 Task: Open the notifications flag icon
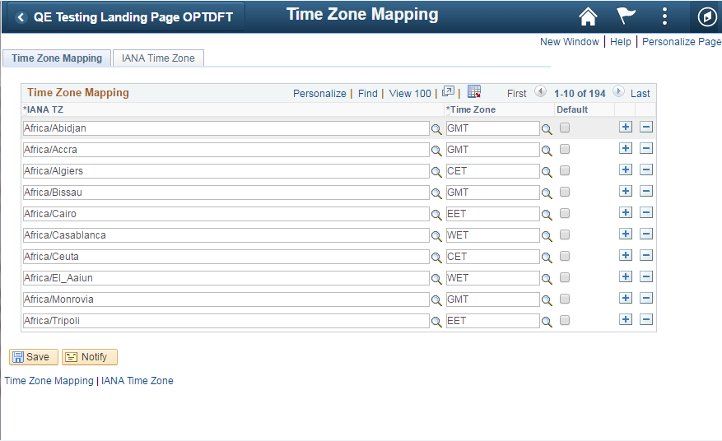tap(627, 16)
